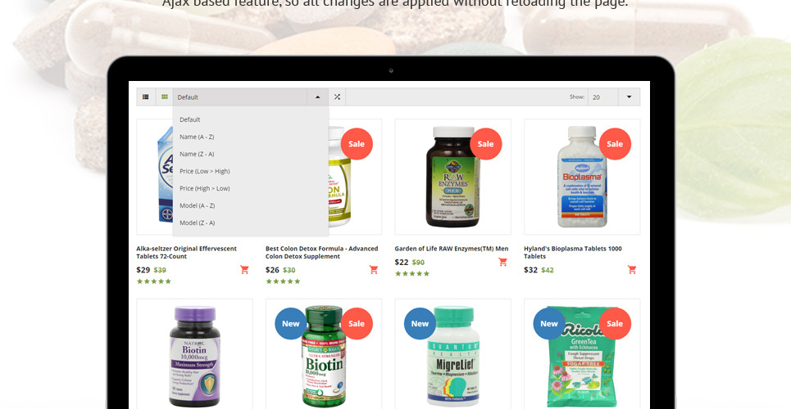
Task: Open the Show 20 items dropdown arrow
Action: pyautogui.click(x=629, y=97)
